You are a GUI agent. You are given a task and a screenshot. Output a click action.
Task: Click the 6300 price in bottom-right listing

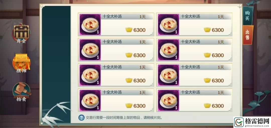pyautogui.click(x=218, y=106)
